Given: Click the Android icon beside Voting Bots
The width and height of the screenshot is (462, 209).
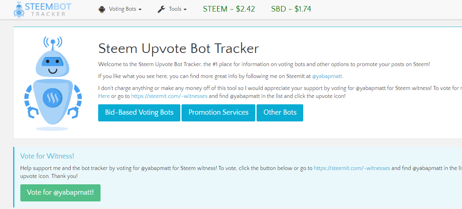Looking at the screenshot, I should pos(102,10).
